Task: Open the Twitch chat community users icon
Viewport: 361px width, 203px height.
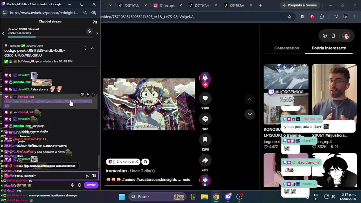Action: 95,21
